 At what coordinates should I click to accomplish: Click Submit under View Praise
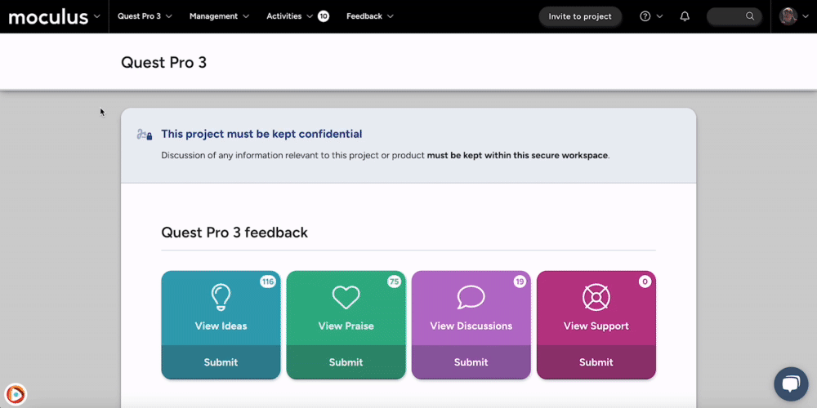point(346,362)
